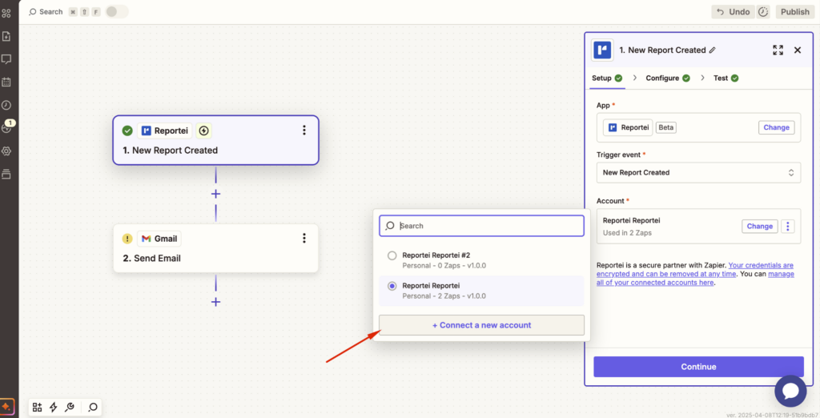Click the Undo button
Screen dimensions: 820x418
pos(733,11)
